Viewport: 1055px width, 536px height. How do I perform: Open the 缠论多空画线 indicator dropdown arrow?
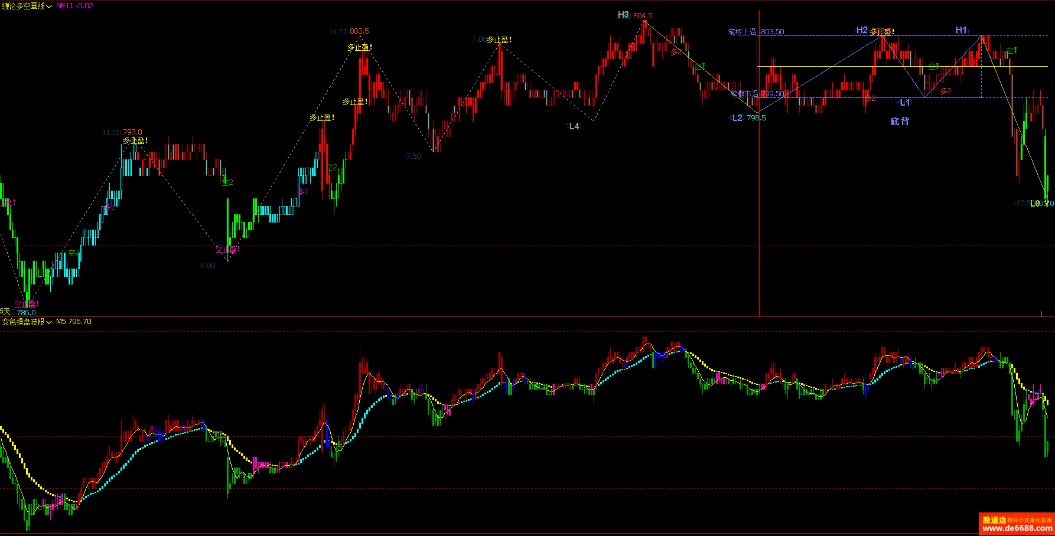click(x=49, y=6)
